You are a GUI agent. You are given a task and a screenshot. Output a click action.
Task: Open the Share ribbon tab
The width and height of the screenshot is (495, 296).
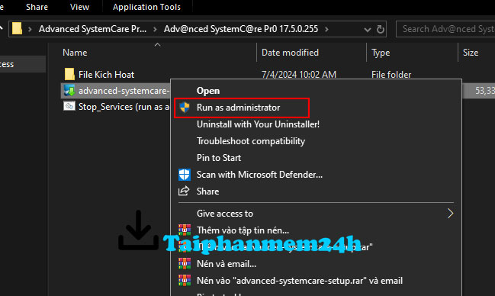tap(37, 7)
